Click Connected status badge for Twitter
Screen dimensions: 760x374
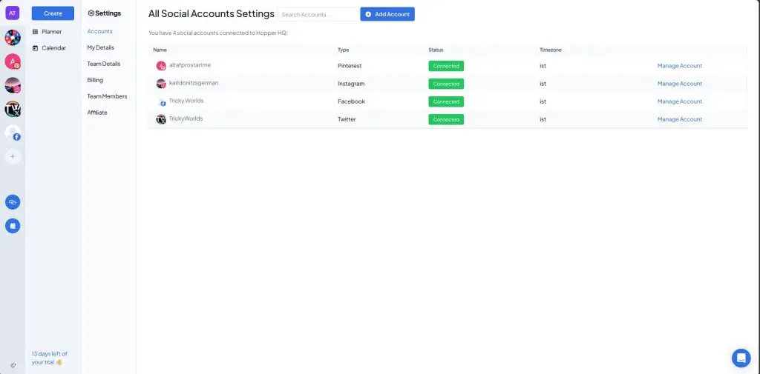(446, 119)
